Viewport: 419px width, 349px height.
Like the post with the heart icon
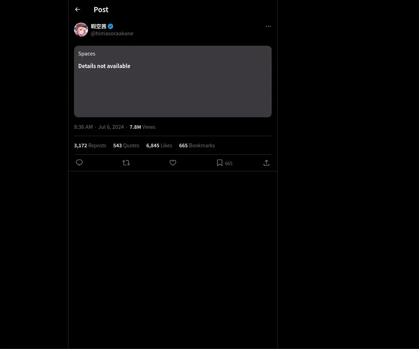coord(173,163)
